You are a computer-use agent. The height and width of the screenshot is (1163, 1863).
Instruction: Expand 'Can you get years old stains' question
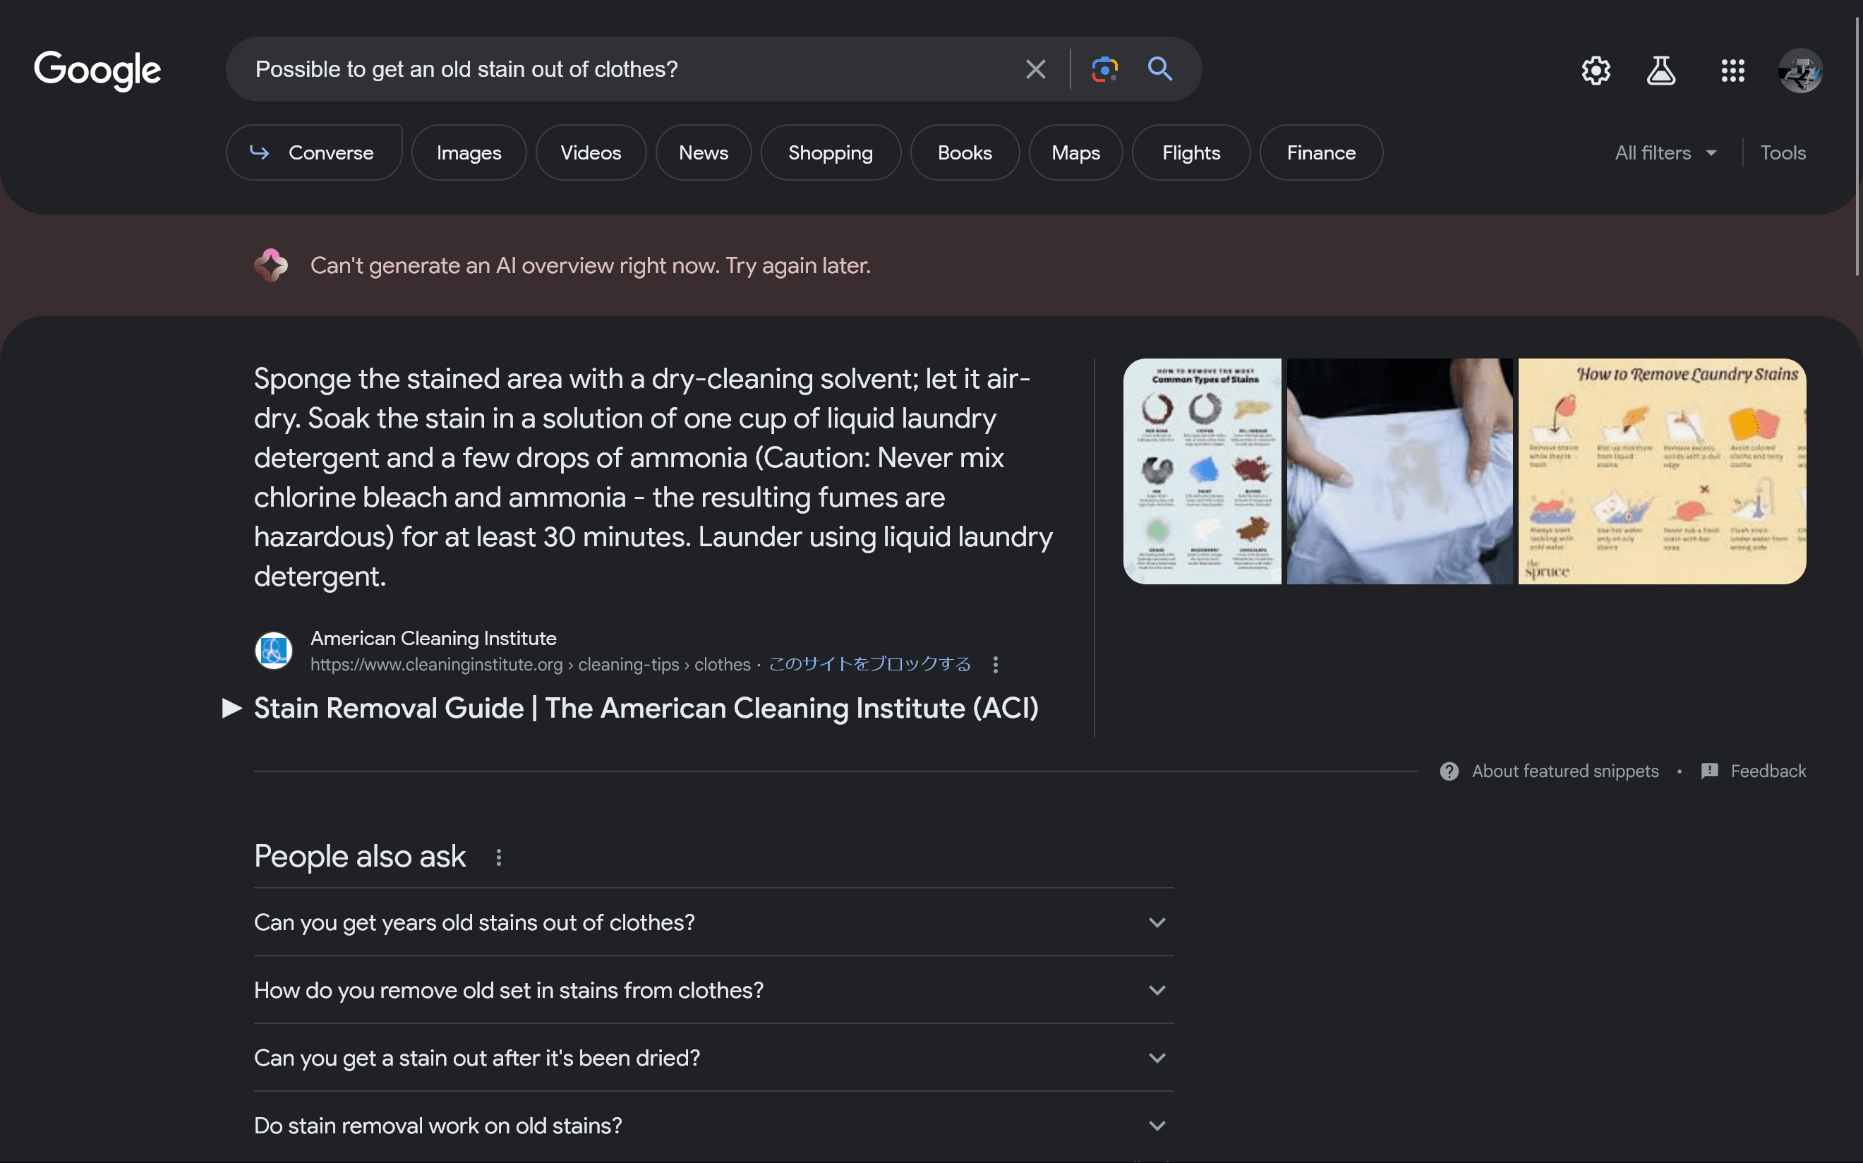[x=713, y=922]
